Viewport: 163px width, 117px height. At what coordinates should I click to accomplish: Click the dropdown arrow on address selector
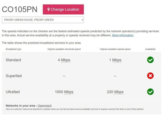(x=82, y=20)
